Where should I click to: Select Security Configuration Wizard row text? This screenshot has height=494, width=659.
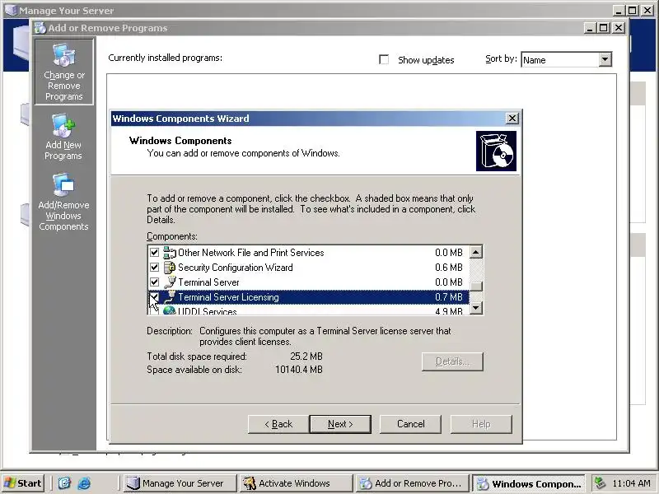236,268
